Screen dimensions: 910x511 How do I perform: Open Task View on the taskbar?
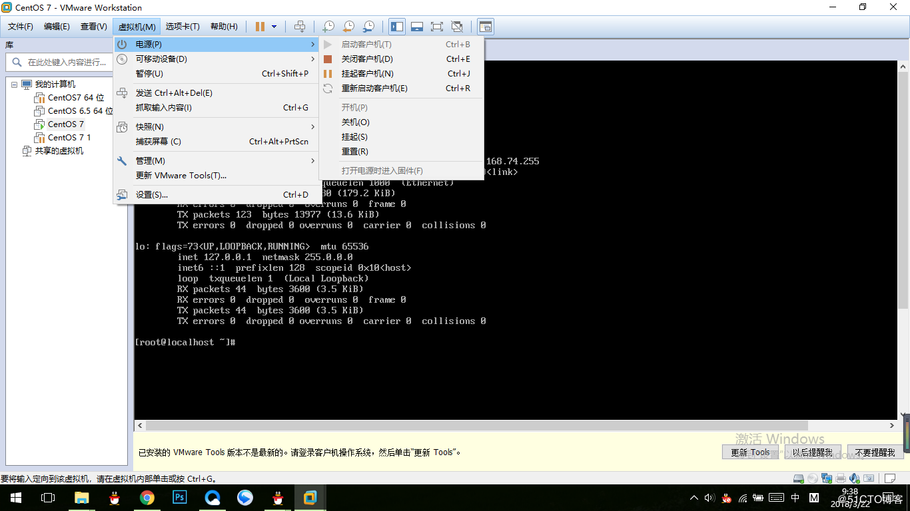pyautogui.click(x=48, y=498)
